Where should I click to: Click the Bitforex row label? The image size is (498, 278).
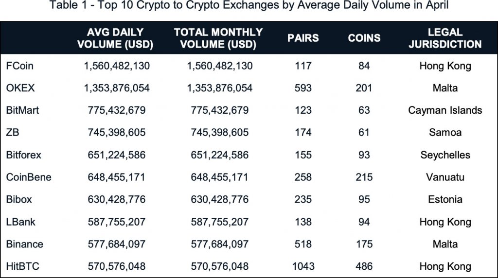pyautogui.click(x=24, y=155)
